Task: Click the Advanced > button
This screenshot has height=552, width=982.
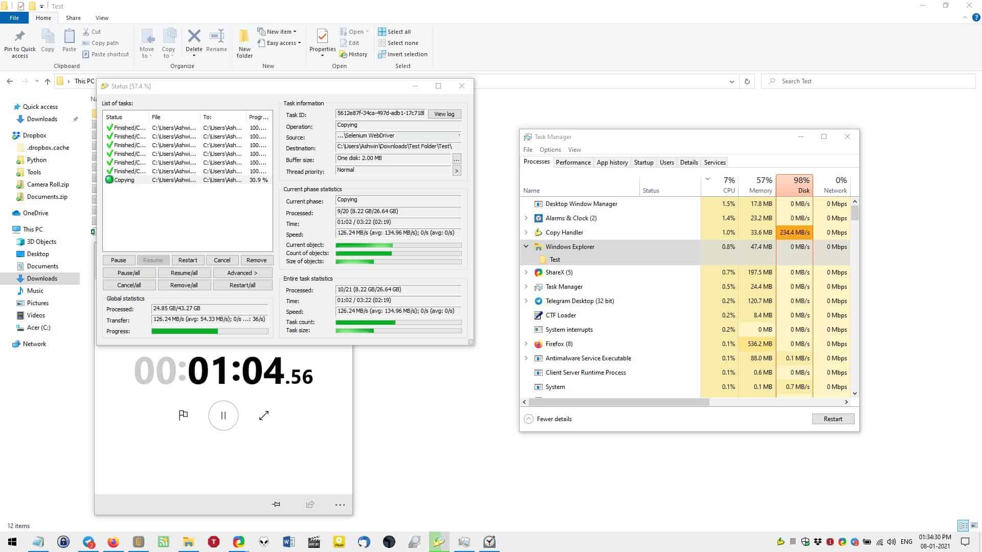Action: [242, 273]
